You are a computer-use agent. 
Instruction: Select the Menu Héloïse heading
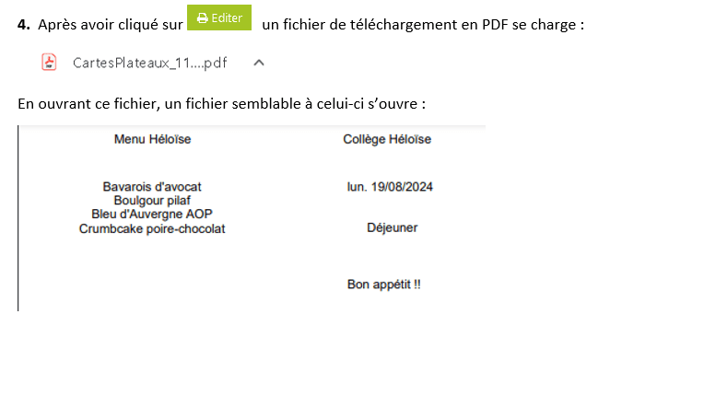pos(152,139)
